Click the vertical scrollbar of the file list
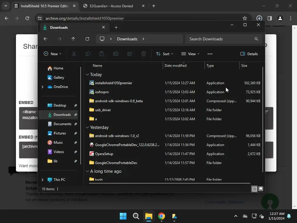The height and width of the screenshot is (223, 297). [x=263, y=119]
